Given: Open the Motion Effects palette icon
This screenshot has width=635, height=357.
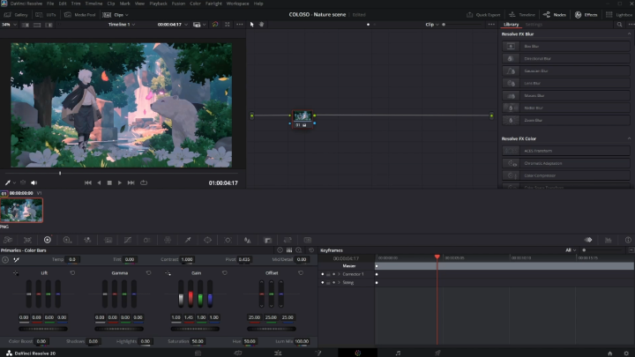Looking at the screenshot, I should (108, 240).
